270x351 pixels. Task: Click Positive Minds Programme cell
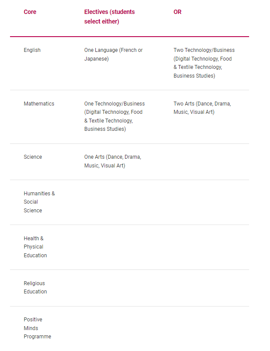click(37, 328)
